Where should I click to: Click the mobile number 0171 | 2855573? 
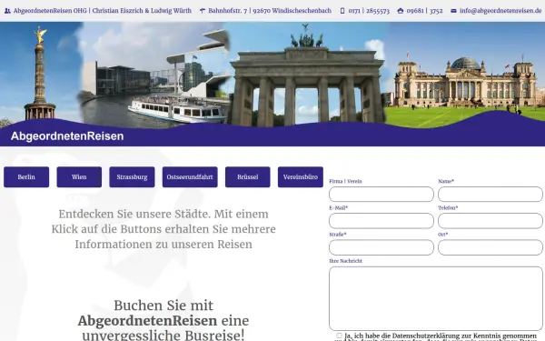pyautogui.click(x=369, y=11)
